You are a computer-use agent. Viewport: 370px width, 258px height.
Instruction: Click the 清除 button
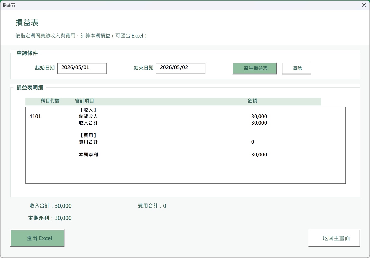297,68
